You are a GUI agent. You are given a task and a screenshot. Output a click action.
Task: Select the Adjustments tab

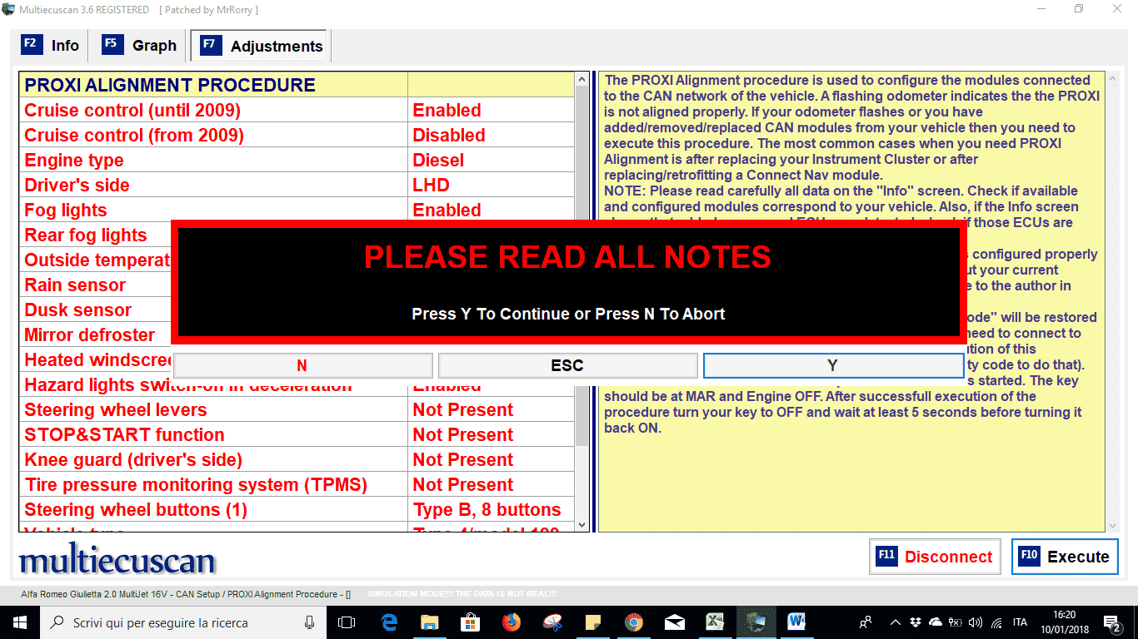[x=262, y=47]
